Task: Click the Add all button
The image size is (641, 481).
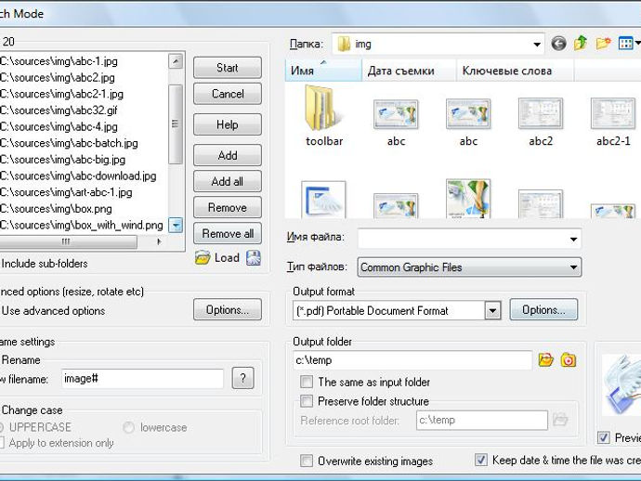Action: click(x=228, y=181)
